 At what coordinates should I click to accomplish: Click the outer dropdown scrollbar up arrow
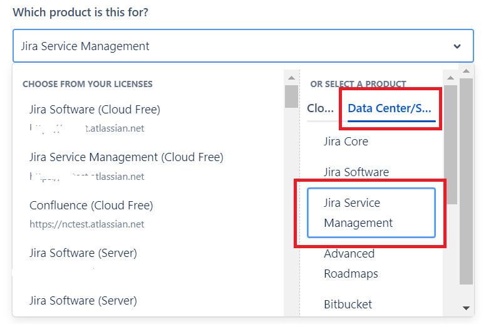coord(466,68)
